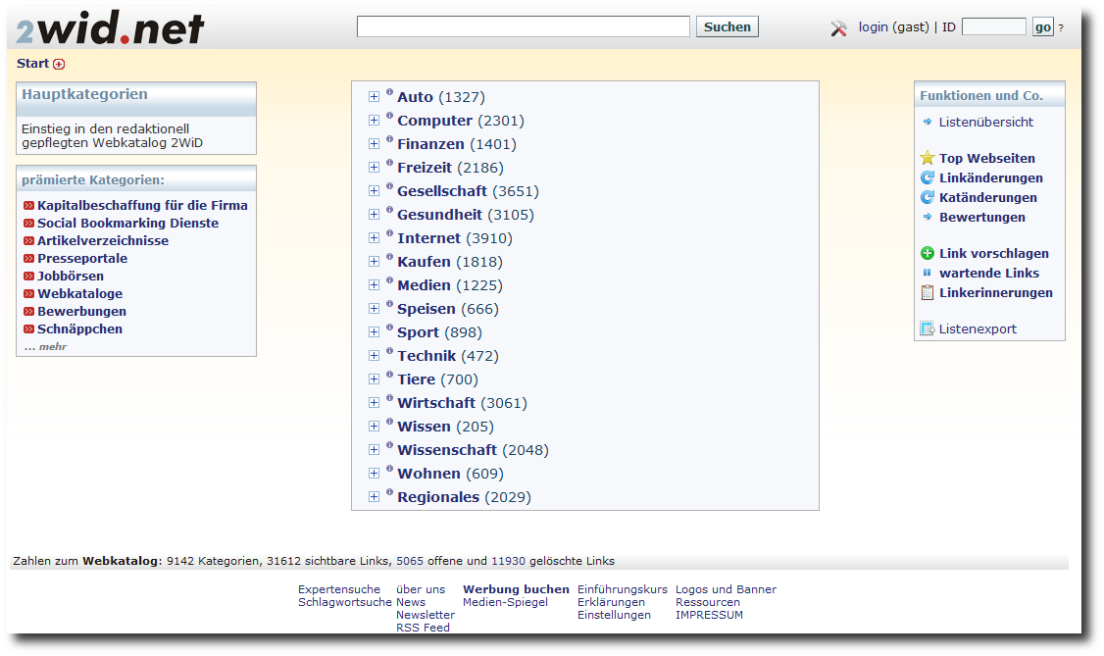Open Logos und Banner footer link
The image size is (1104, 656).
point(726,589)
